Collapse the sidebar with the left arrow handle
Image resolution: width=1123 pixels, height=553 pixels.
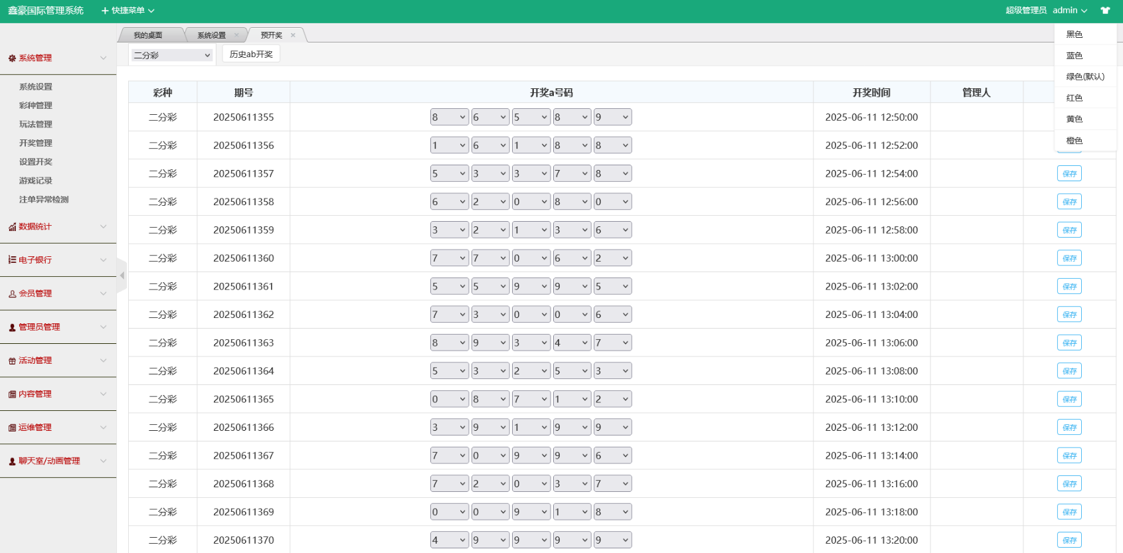[122, 276]
